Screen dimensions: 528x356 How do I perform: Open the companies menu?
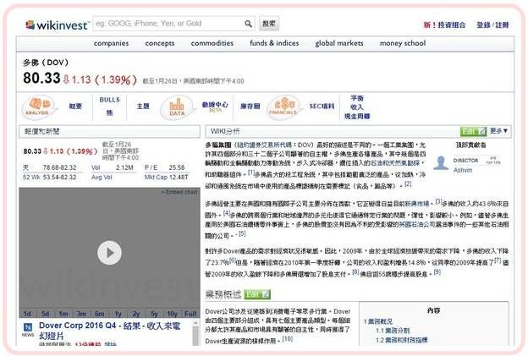pyautogui.click(x=111, y=43)
